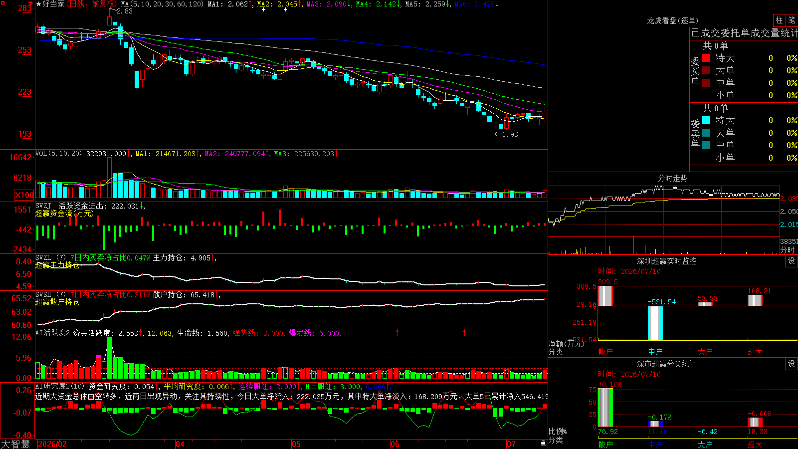798x449 pixels.
Task: Click the 76.92 value in 深市超赢分类统计
Action: pos(608,432)
